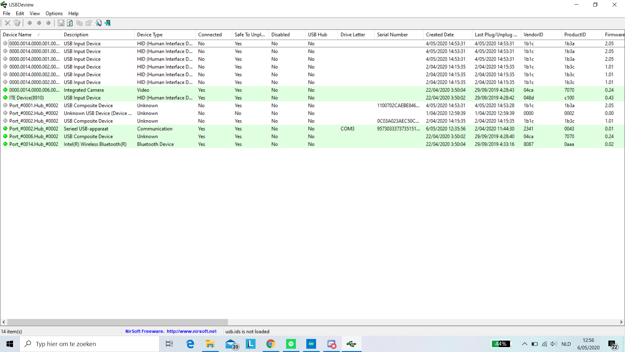Open the View menu

pos(35,13)
